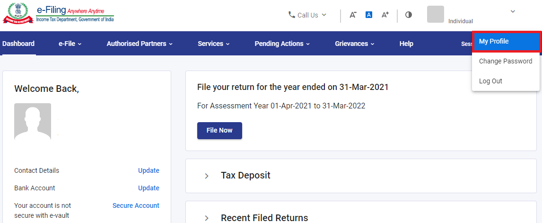The height and width of the screenshot is (223, 542).
Task: Toggle the high contrast mode icon
Action: (409, 15)
